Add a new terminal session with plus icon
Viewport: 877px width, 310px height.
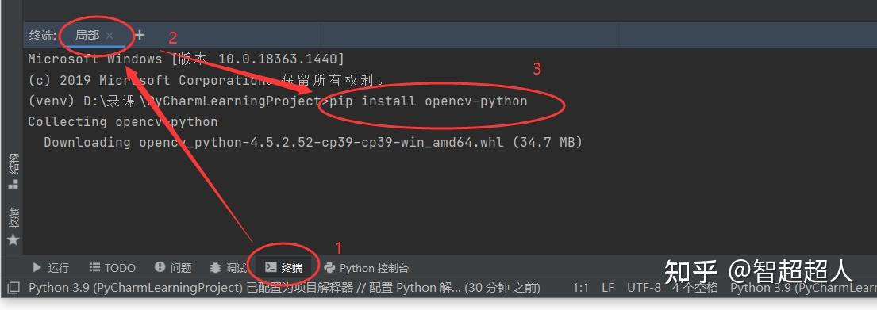coord(140,35)
